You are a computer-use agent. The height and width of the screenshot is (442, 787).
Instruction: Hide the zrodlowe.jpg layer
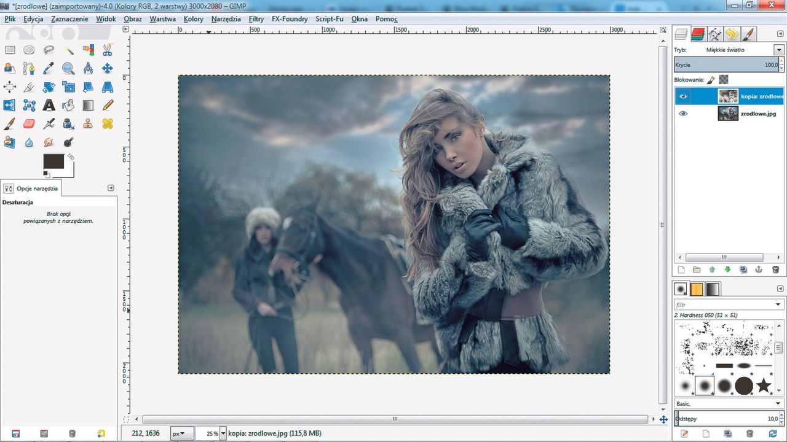pyautogui.click(x=683, y=114)
